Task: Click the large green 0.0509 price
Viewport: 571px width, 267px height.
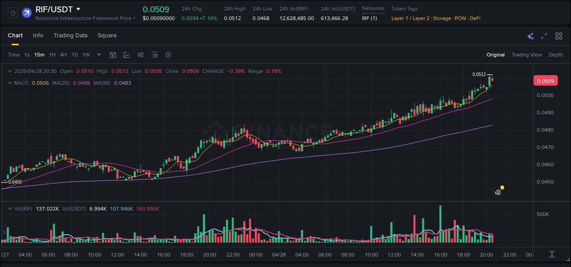Action: 156,9
